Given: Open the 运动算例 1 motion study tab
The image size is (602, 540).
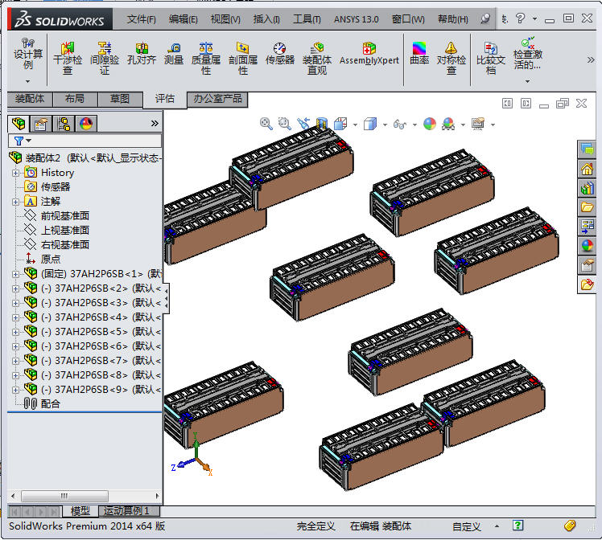Looking at the screenshot, I should coord(128,511).
